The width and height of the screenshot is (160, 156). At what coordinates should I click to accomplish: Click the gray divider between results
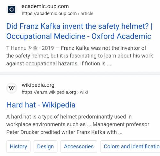[x=80, y=73]
